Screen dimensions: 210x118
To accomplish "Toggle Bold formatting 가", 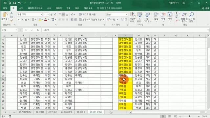I will tap(19, 20).
